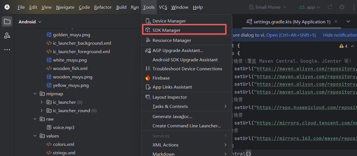Select SDK Manager from Tools menu
Screen dimensions: 357x156
tap(166, 30)
